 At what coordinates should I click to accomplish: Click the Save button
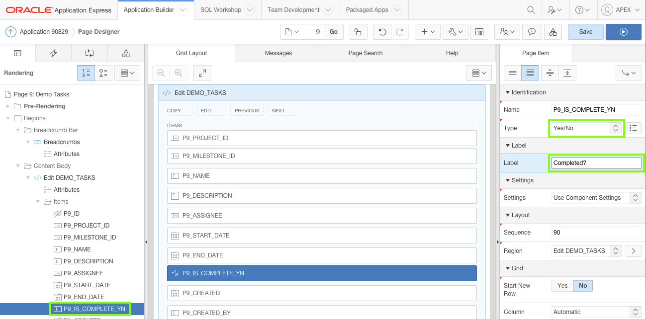pos(585,31)
